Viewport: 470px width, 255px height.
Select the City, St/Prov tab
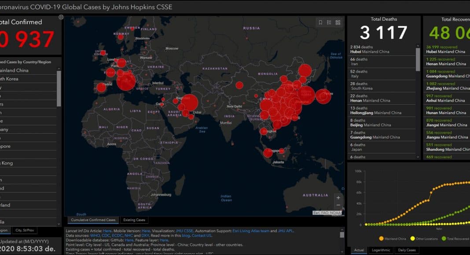25,230
